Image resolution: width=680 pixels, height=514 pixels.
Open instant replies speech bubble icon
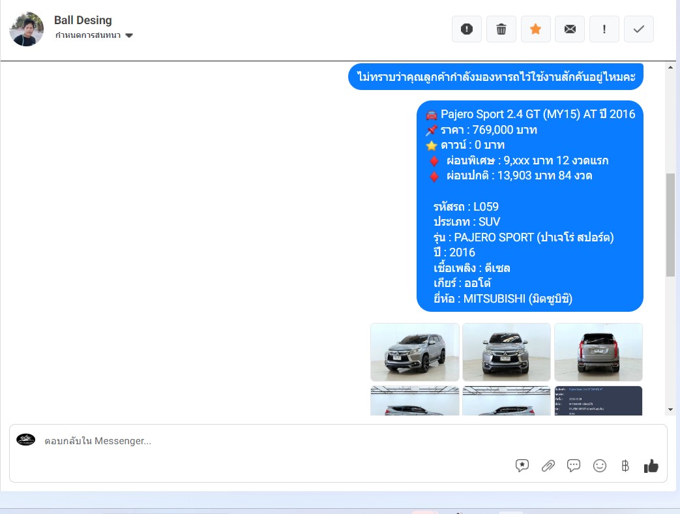tap(574, 466)
